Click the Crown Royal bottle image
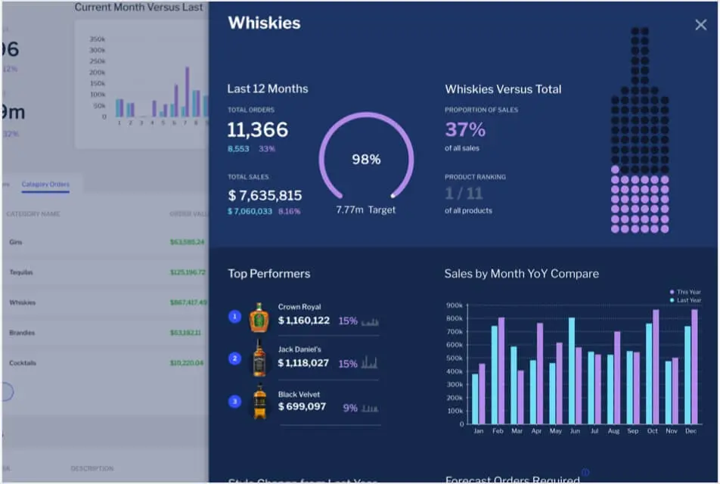This screenshot has width=720, height=484. click(x=259, y=318)
